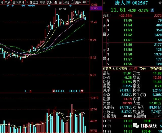
Task: Click the X100 volume unit label
Action: [94, 131]
